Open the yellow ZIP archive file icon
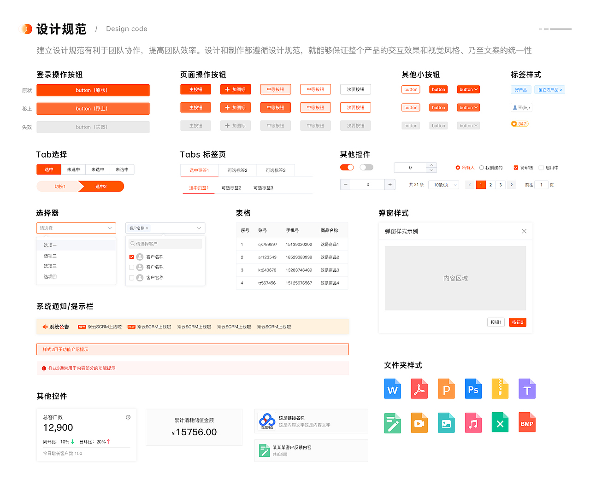This screenshot has height=485, width=590. [500, 388]
